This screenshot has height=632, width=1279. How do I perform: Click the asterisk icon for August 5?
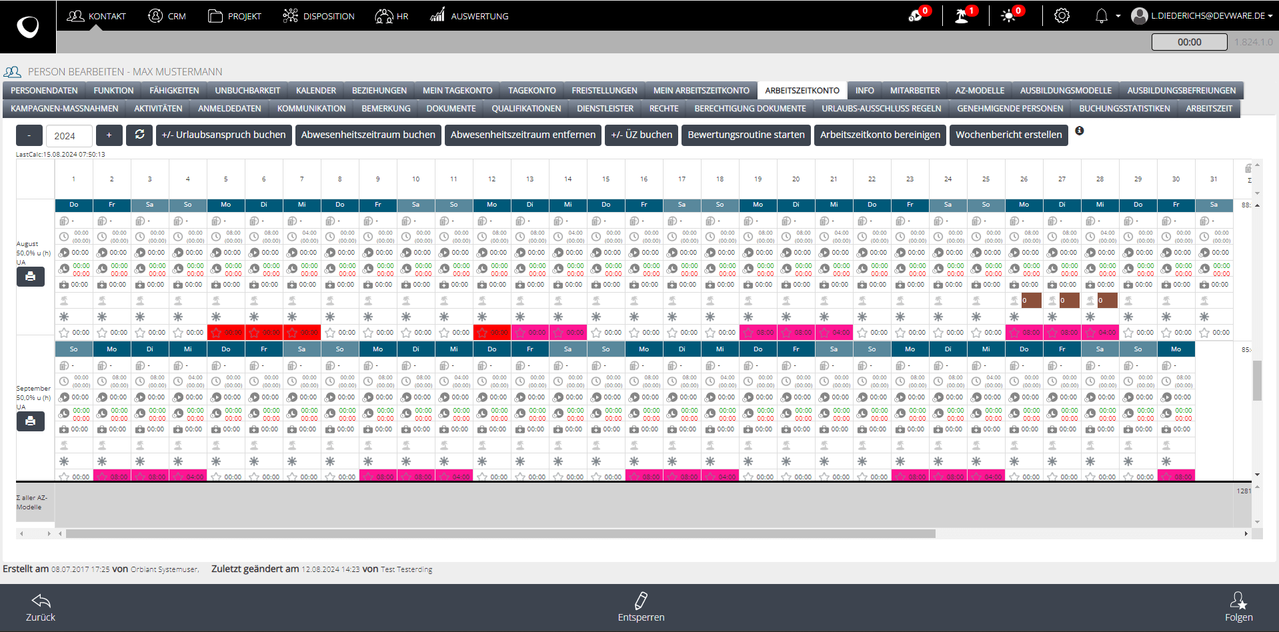216,317
